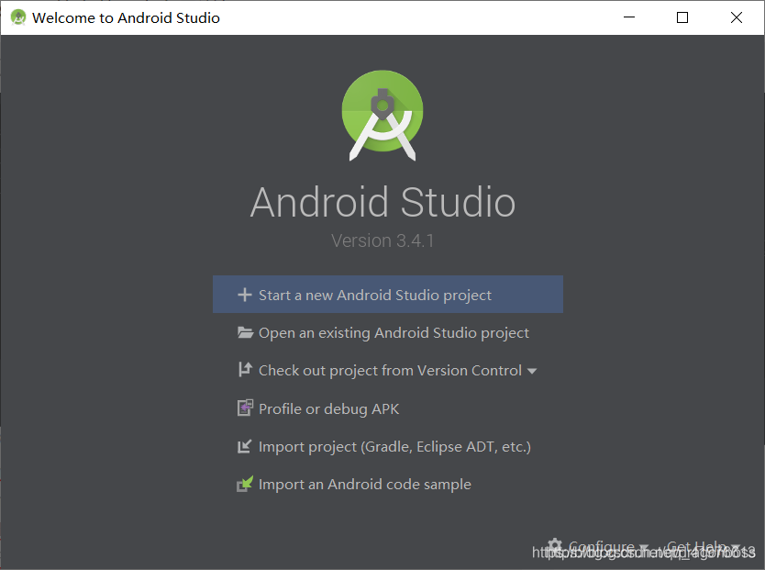Click the Android code sample icon

[x=245, y=484]
